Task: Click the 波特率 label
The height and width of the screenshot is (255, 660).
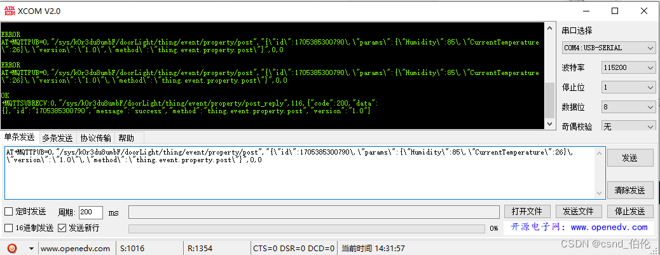Action: [574, 67]
